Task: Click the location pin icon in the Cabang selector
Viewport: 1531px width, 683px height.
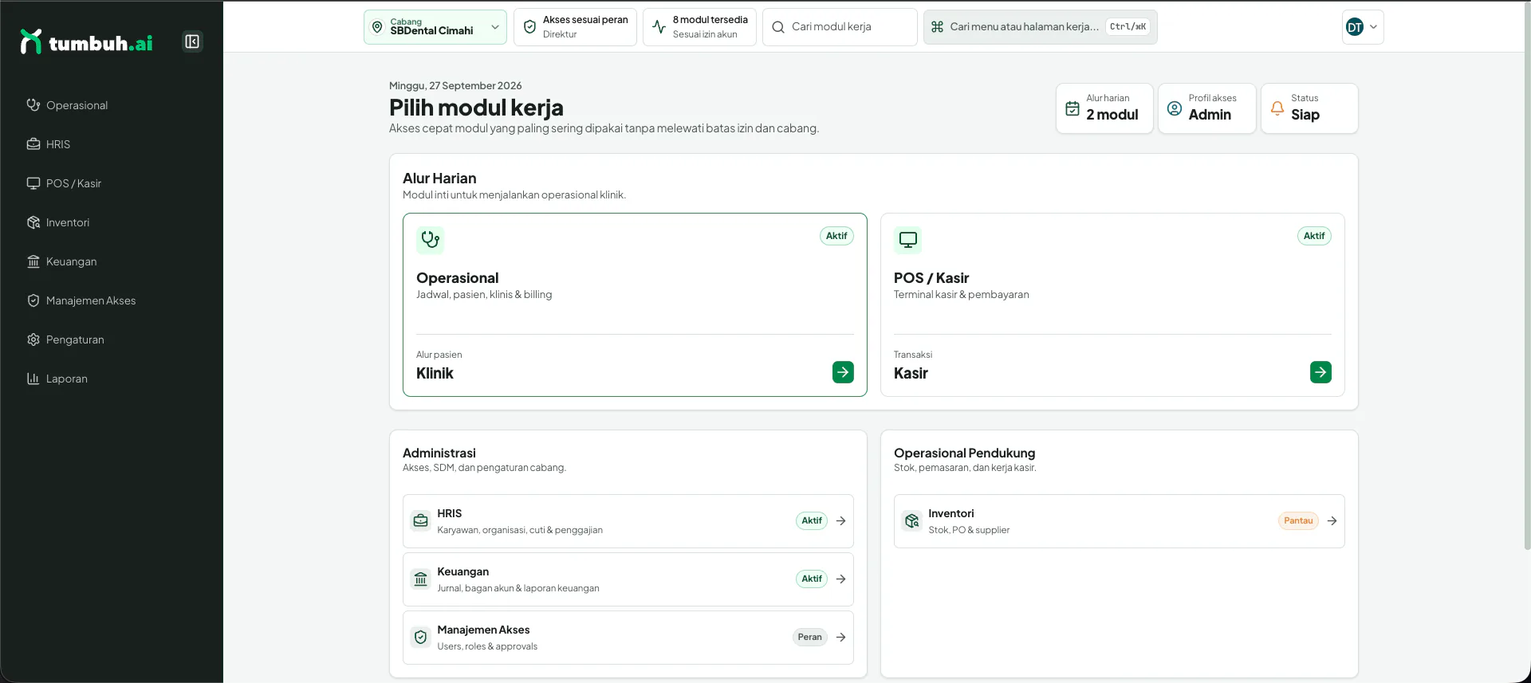Action: click(378, 27)
